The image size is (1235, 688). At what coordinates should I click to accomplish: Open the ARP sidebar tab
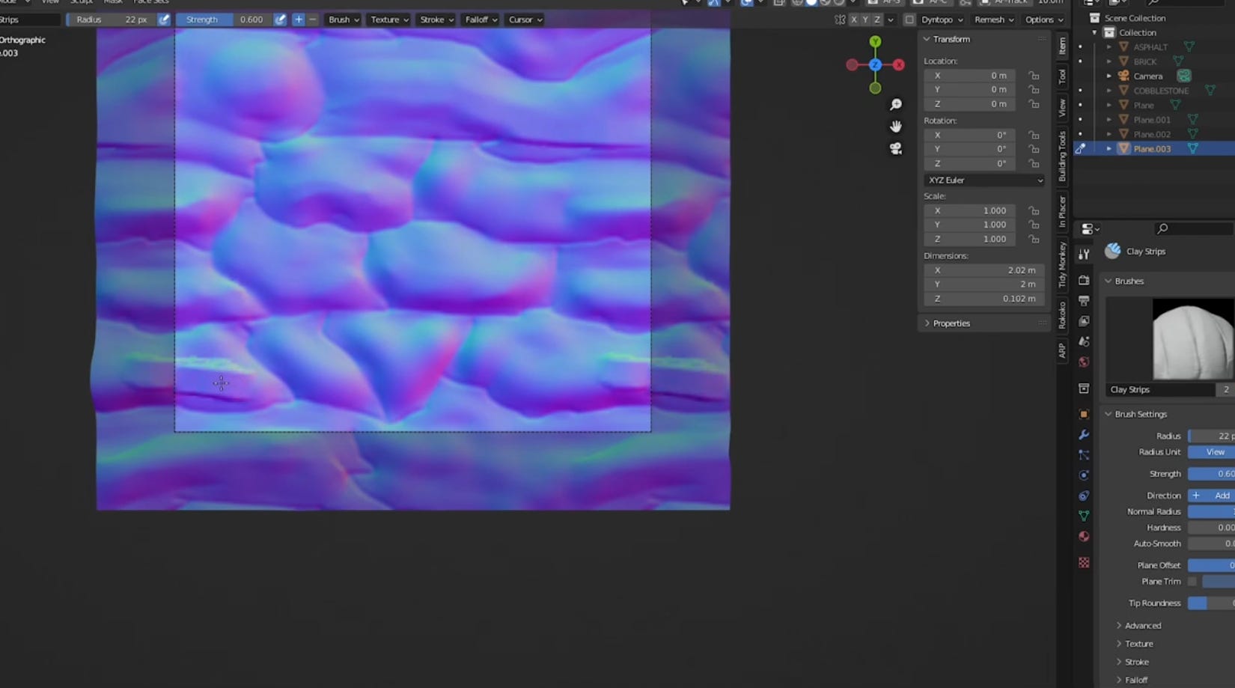[x=1062, y=350]
